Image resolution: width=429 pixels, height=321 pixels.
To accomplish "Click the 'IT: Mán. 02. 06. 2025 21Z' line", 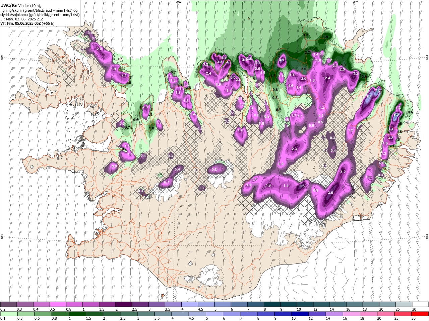I will [21, 19].
